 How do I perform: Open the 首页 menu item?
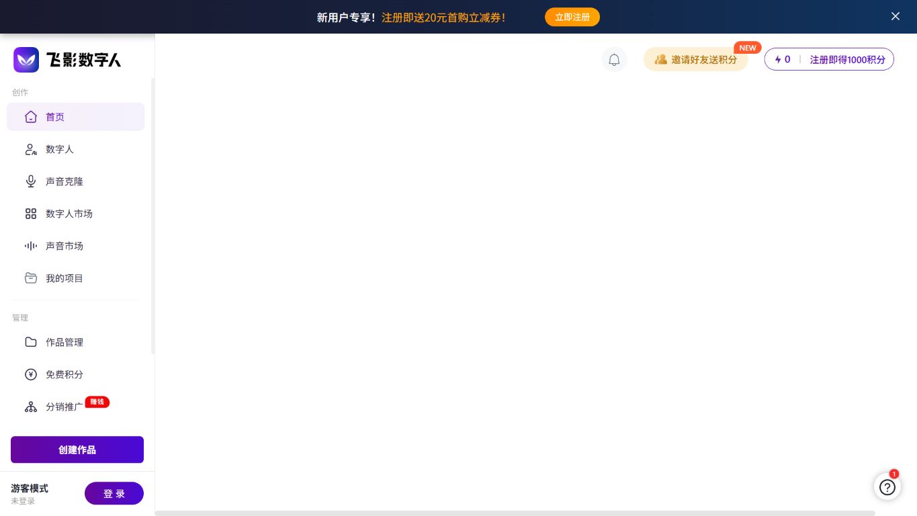pos(75,117)
